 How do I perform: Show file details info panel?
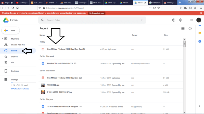[x=190, y=29]
